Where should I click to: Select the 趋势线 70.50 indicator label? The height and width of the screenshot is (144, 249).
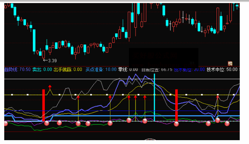click(x=17, y=70)
